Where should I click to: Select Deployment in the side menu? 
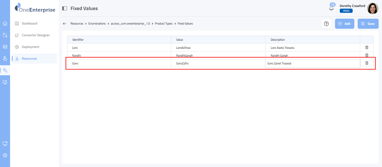[x=30, y=47]
